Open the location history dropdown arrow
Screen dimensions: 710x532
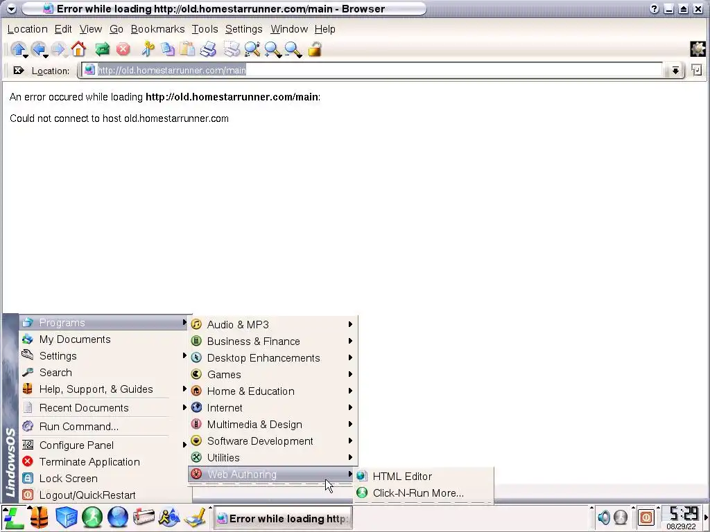click(675, 70)
